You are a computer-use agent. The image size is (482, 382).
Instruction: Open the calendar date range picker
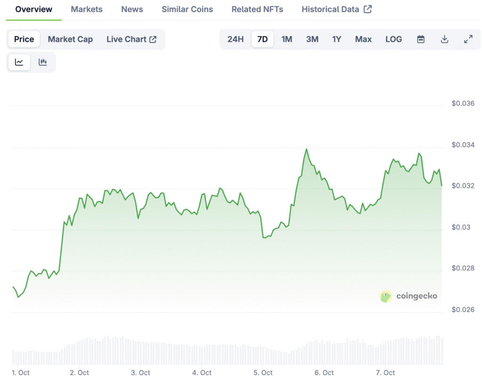[421, 39]
